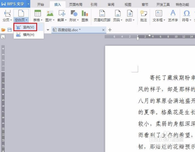Expand the 分页 dropdown arrow
This screenshot has width=195, height=152.
(x=11, y=20)
